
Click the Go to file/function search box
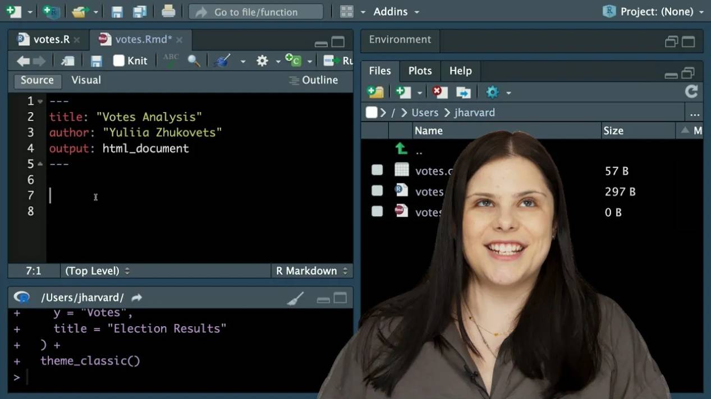[x=256, y=11]
